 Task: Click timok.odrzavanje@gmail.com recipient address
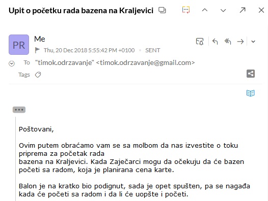147,62
